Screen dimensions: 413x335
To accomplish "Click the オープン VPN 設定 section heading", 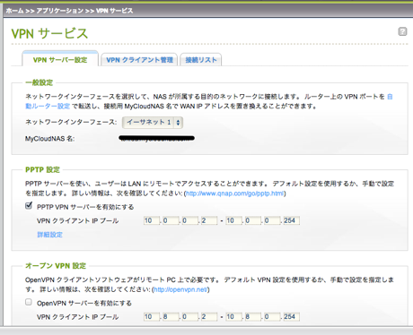I will pos(56,265).
